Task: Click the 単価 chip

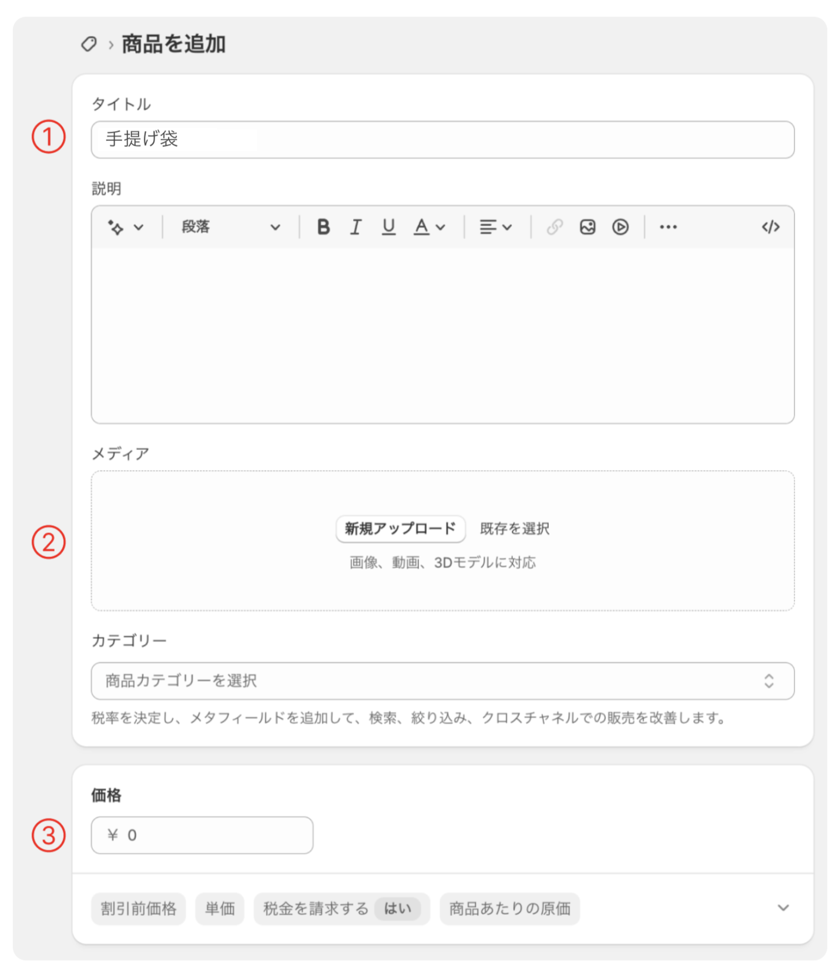Action: point(220,909)
